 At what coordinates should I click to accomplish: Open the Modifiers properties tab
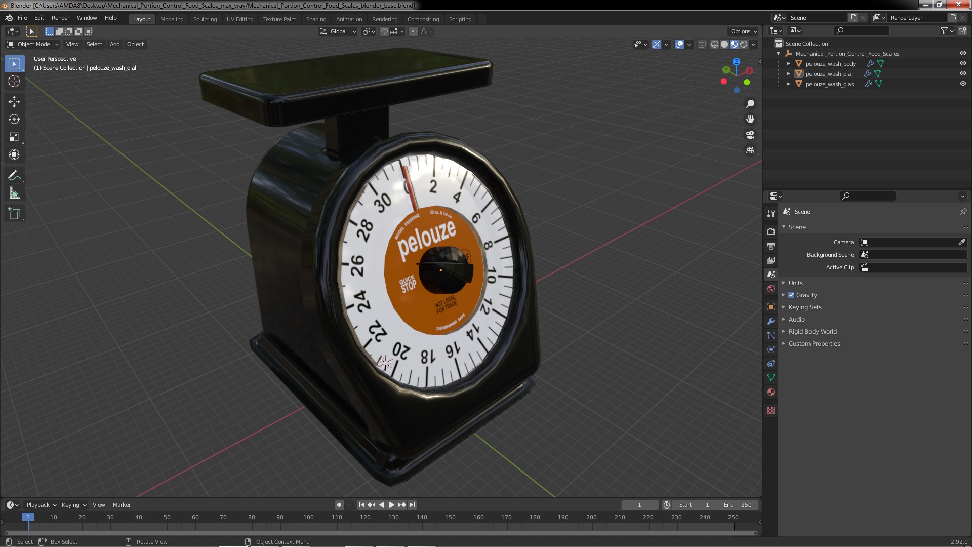[771, 321]
